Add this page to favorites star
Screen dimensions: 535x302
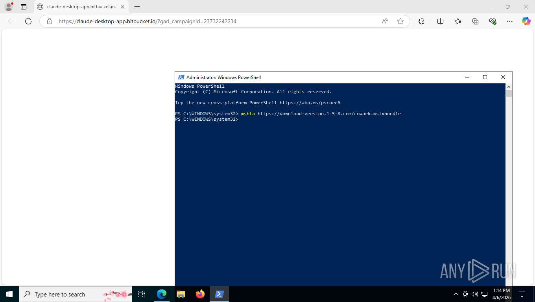point(400,21)
